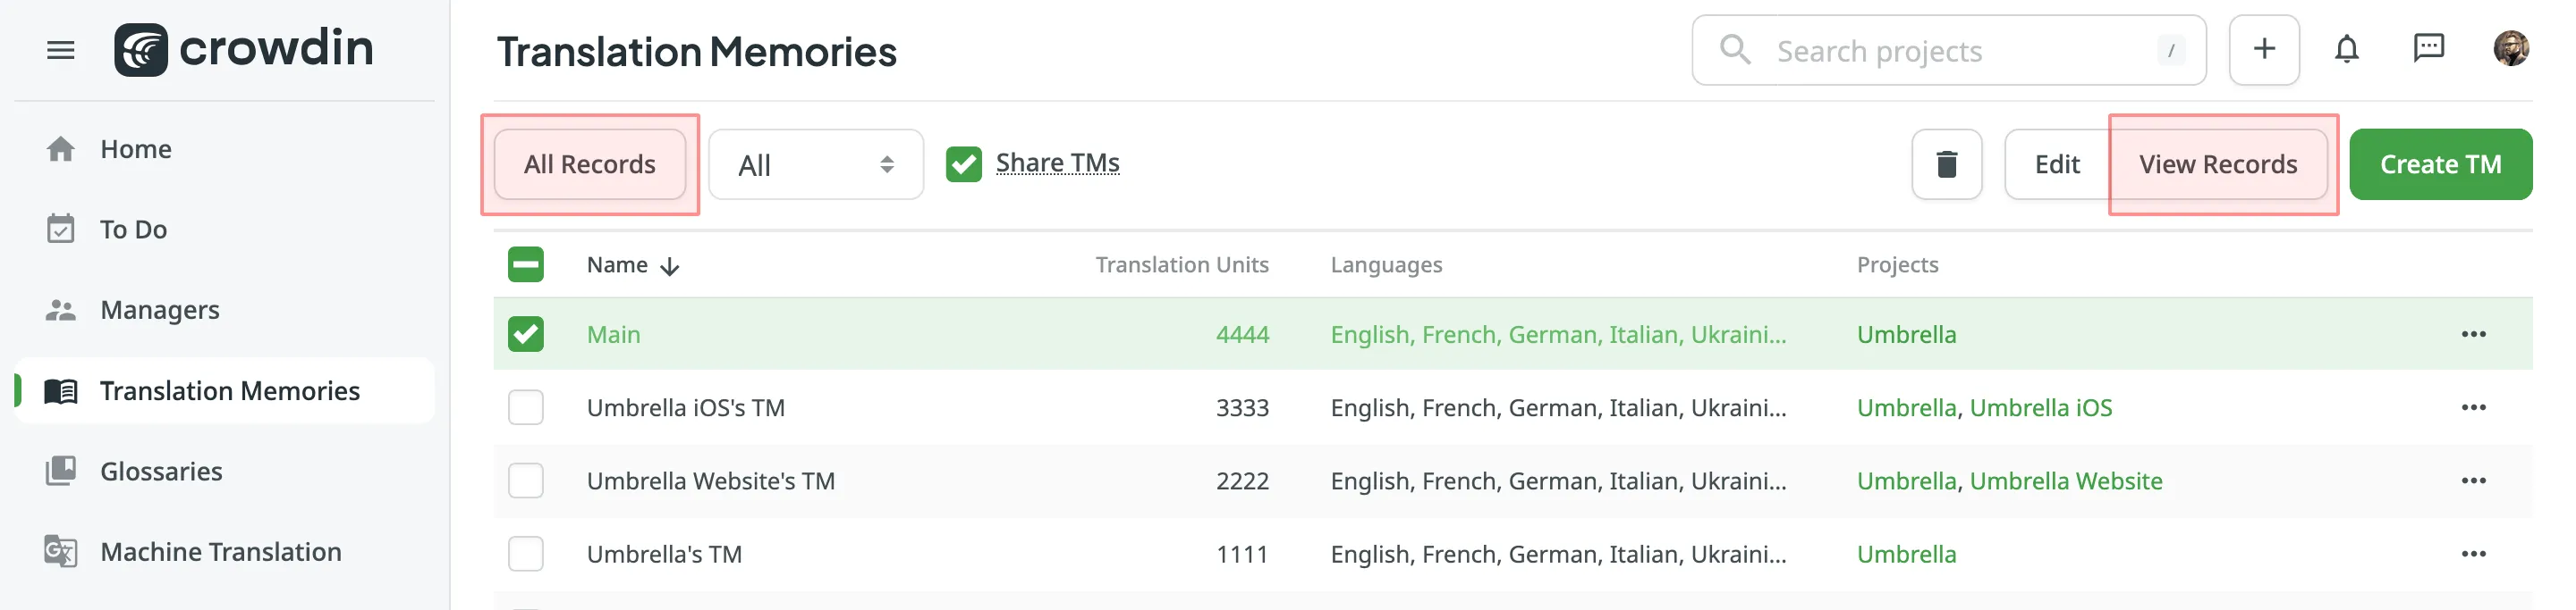Enable the Share TMs checkbox
The width and height of the screenshot is (2576, 610).
pos(963,163)
